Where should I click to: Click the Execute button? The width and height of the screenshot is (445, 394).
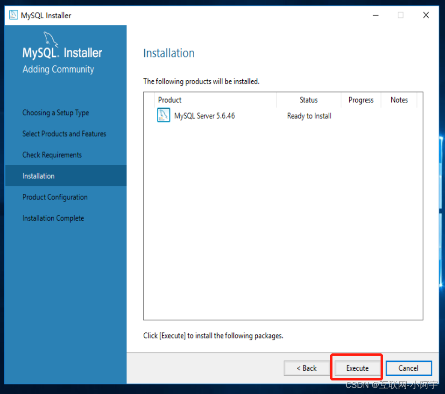click(x=356, y=368)
